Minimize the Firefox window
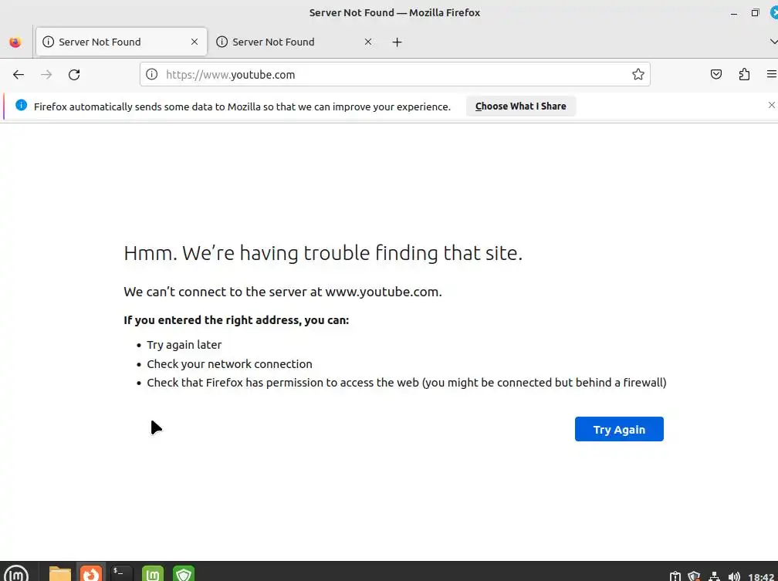Image resolution: width=778 pixels, height=581 pixels. (734, 13)
